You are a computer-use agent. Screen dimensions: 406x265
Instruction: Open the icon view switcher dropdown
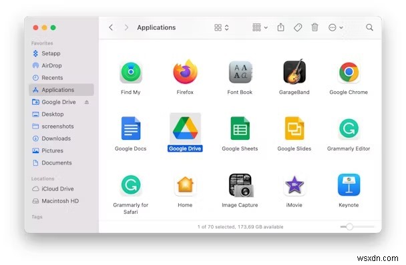[222, 27]
